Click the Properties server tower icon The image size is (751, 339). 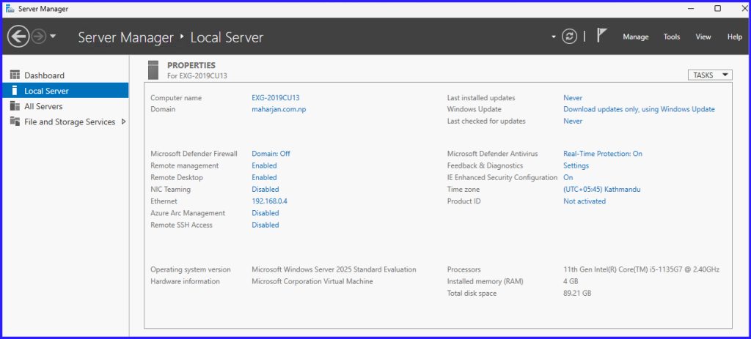153,70
